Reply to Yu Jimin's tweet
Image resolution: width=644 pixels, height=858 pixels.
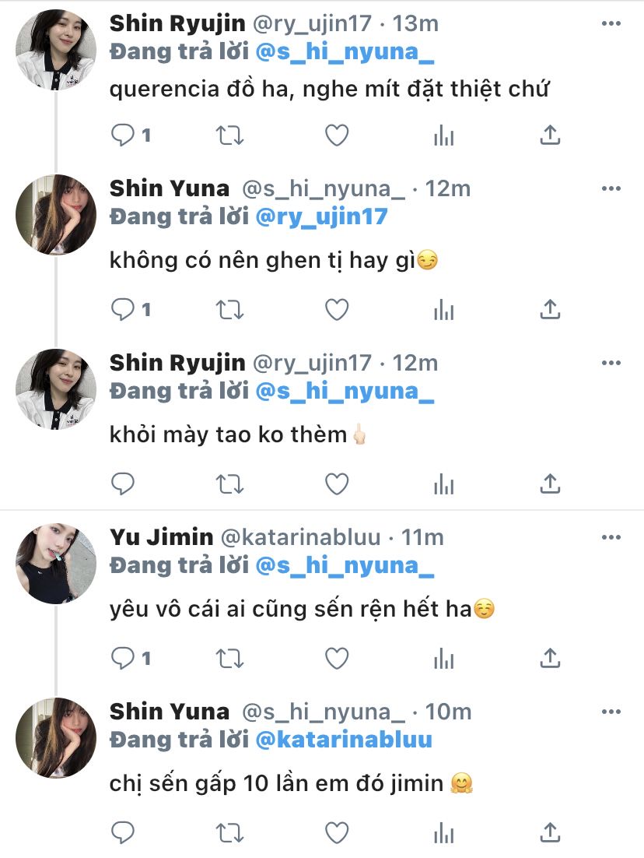coord(124,659)
